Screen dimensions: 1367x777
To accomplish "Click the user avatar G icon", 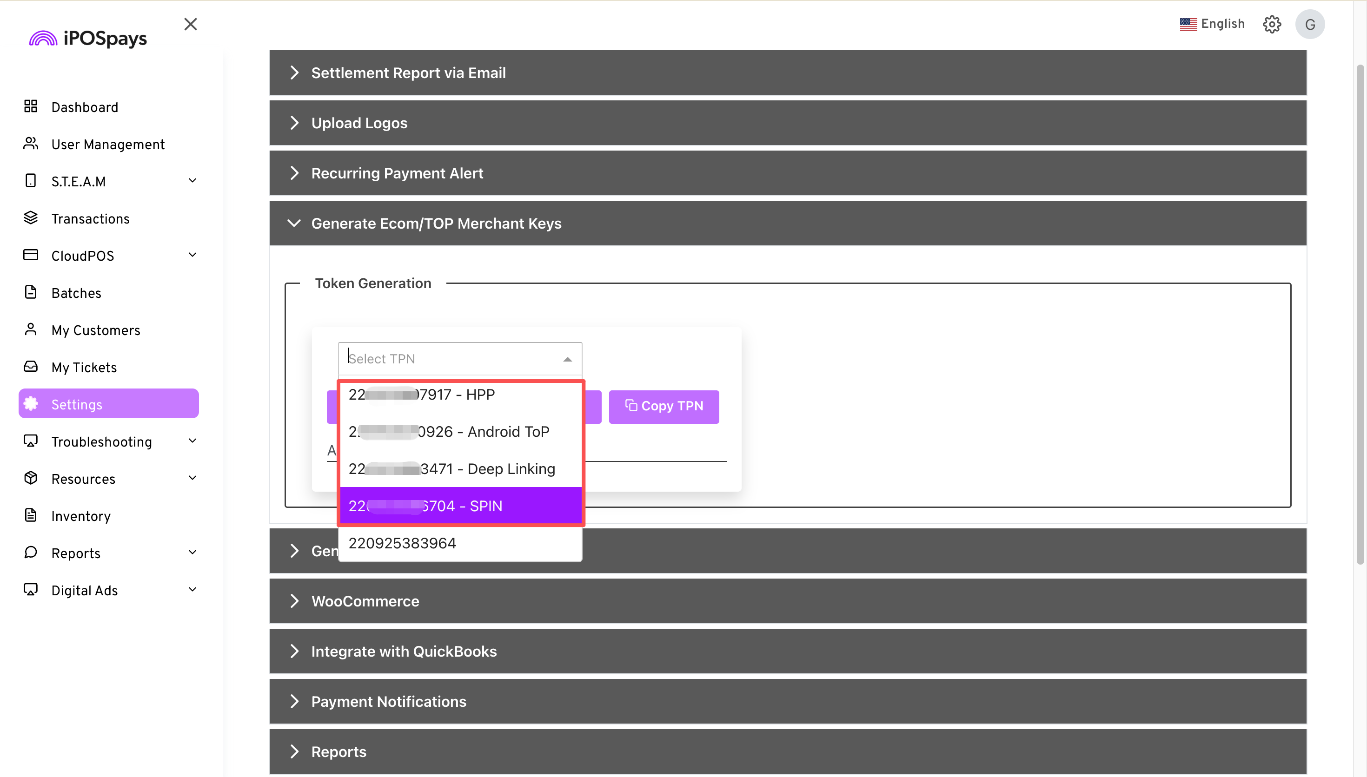I will click(1309, 25).
